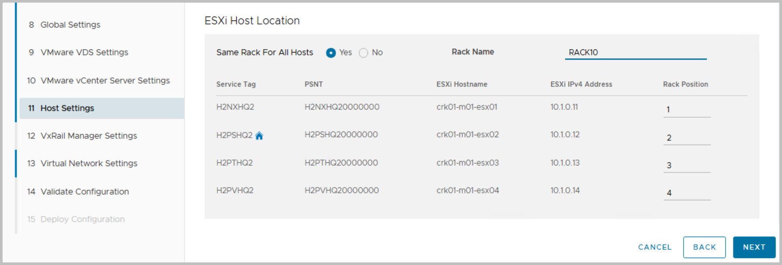Edit rack position for crk01-m01-esx02
This screenshot has width=782, height=265.
(x=687, y=138)
